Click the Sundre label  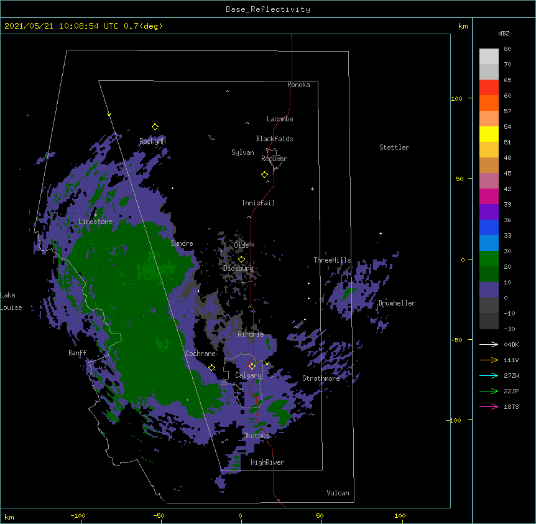pyautogui.click(x=182, y=243)
